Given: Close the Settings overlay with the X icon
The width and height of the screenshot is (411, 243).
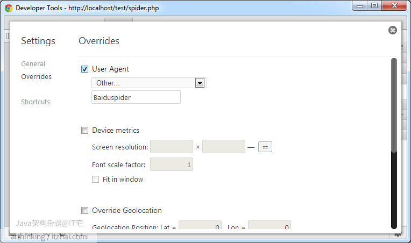Looking at the screenshot, I should (392, 30).
